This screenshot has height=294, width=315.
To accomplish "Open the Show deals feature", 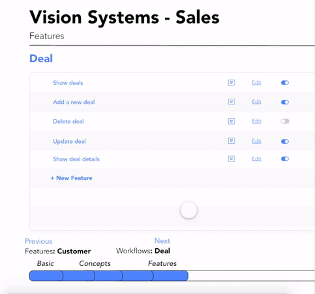I will click(68, 83).
